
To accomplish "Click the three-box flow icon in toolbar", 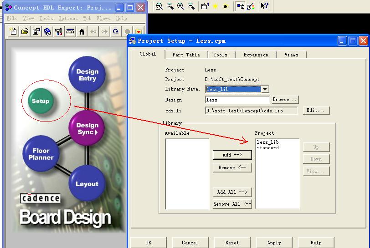I will [x=70, y=31].
